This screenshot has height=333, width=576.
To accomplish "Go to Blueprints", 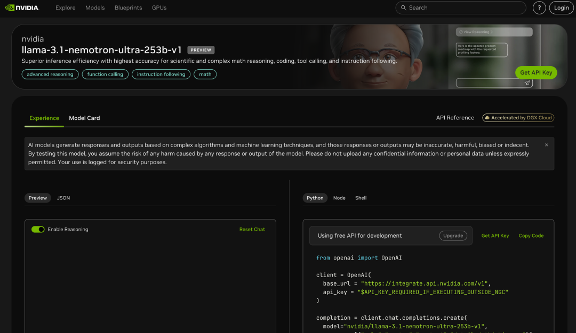I will coord(128,7).
